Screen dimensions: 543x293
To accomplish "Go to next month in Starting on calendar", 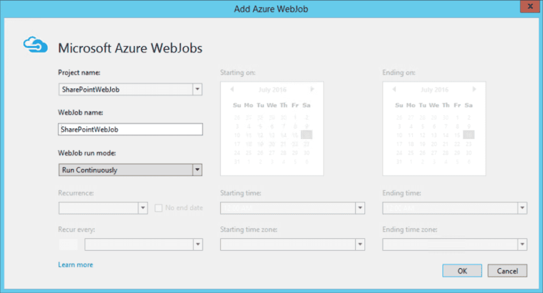I will (312, 90).
